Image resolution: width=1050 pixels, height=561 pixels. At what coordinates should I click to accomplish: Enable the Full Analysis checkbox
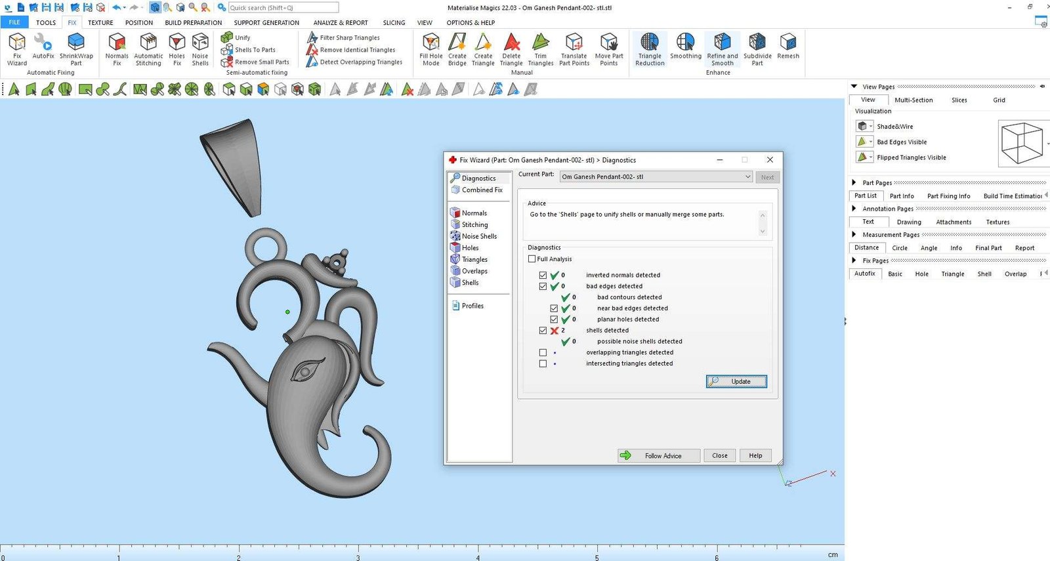(x=532, y=259)
